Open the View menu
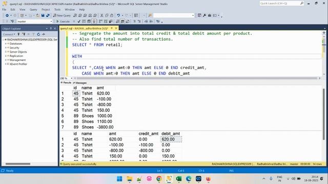Image resolution: width=328 pixels, height=184 pixels. [22, 10]
